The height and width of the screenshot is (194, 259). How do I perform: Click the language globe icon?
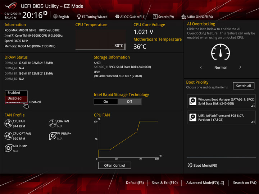click(x=55, y=17)
